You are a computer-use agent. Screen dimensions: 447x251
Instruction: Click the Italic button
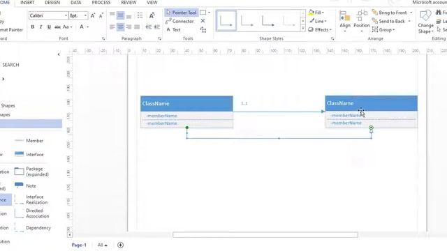click(41, 26)
